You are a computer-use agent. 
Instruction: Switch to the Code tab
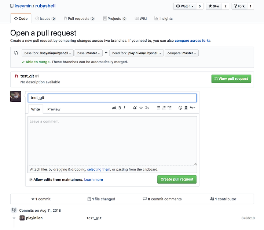pyautogui.click(x=21, y=19)
